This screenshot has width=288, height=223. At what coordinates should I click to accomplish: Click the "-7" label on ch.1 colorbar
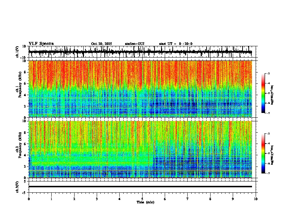pos(268,113)
